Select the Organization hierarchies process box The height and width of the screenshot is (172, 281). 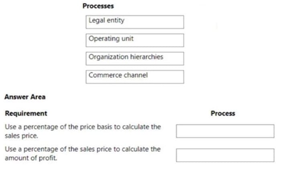(x=135, y=59)
